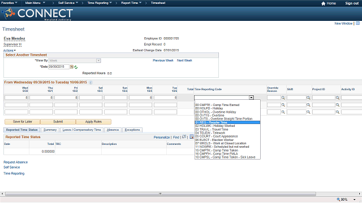The height and width of the screenshot is (203, 362).
Task: Open the Favorites dropdown menu
Action: (9, 3)
